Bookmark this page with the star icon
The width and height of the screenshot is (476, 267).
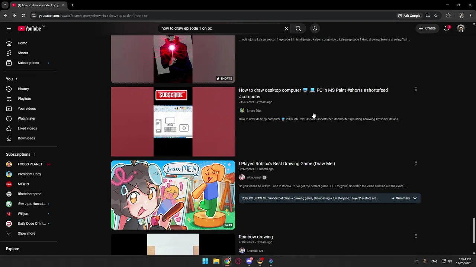click(436, 16)
